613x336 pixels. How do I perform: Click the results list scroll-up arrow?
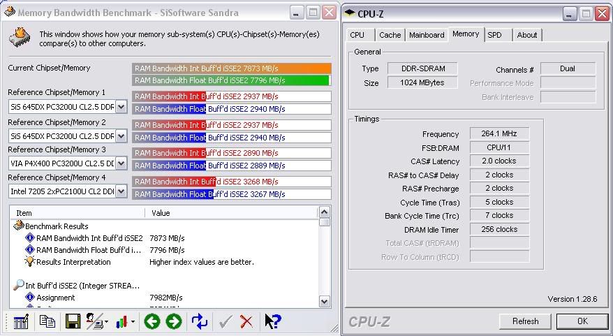[x=325, y=212]
